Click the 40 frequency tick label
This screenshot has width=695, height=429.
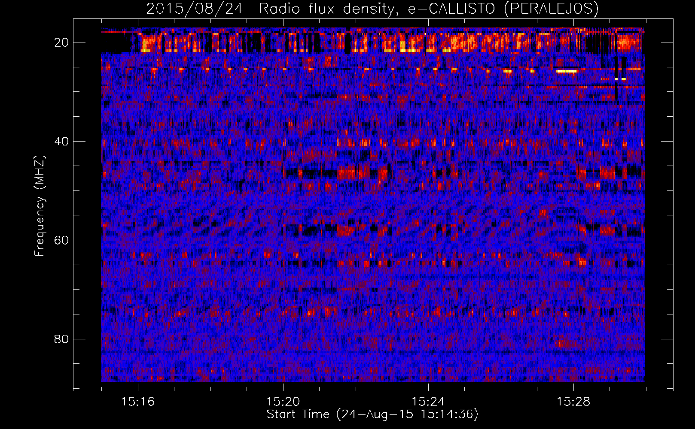click(x=61, y=142)
